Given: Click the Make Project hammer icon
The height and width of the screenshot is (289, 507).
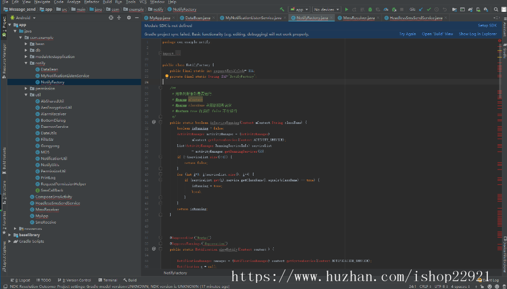Looking at the screenshot, I should 282,10.
